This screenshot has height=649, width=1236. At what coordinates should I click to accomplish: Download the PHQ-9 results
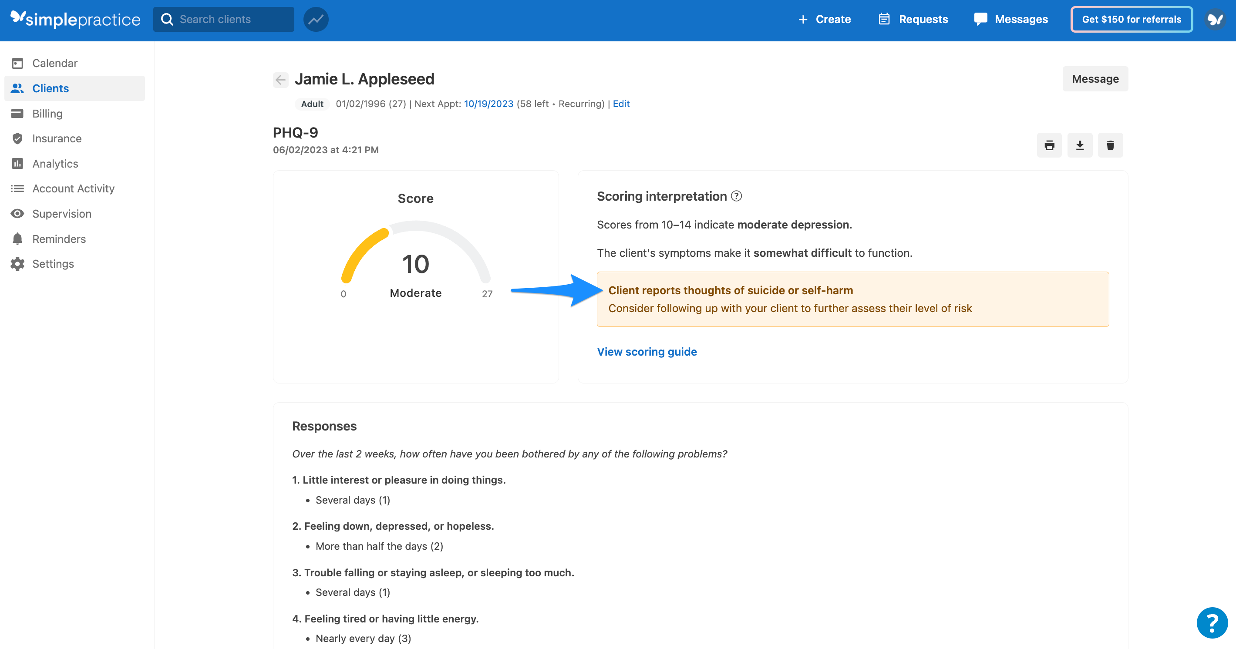[1080, 145]
